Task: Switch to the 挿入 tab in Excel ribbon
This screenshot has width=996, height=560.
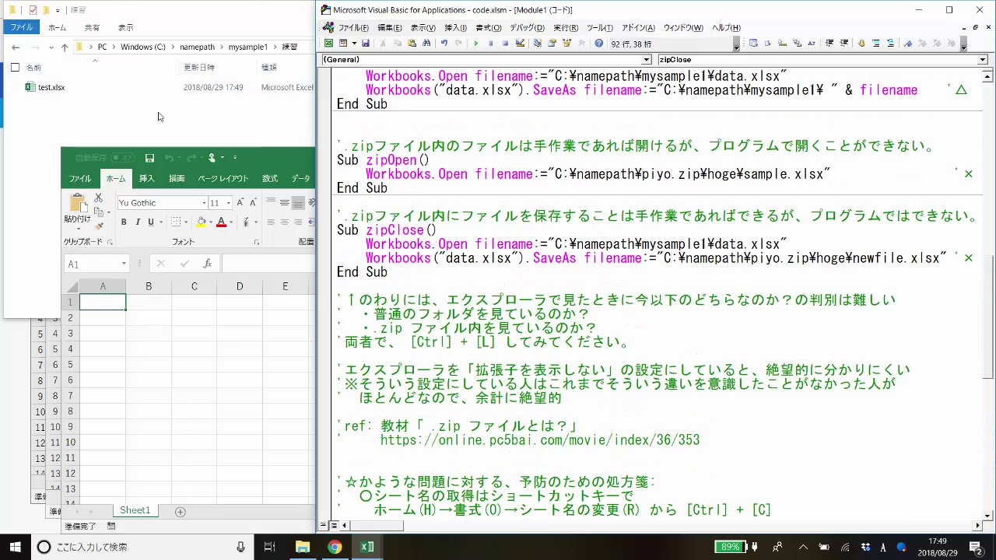Action: coord(147,179)
